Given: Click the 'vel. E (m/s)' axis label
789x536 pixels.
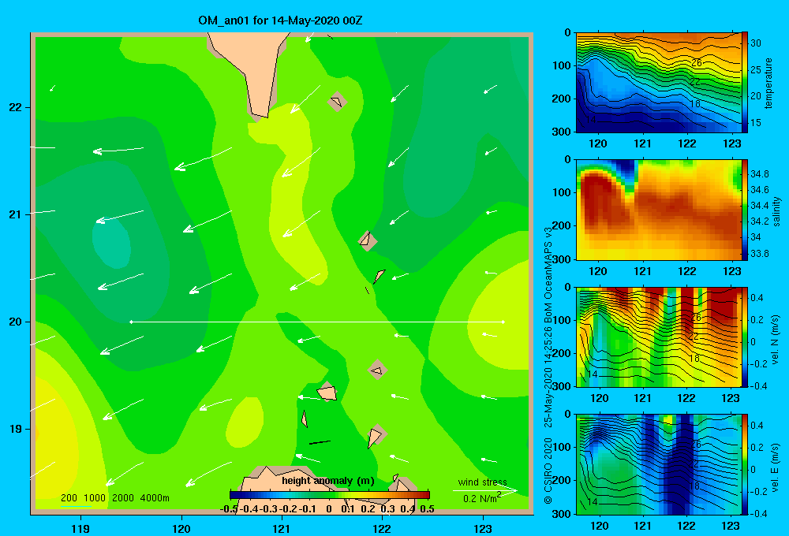Looking at the screenshot, I should 775,467.
